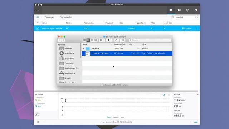
Task: Click the Selective Sync Example folder icon in Sync list
Action: 38,28
